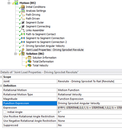Collapse the Definition section in Details
122x131 pixels.
(x=1, y=86)
